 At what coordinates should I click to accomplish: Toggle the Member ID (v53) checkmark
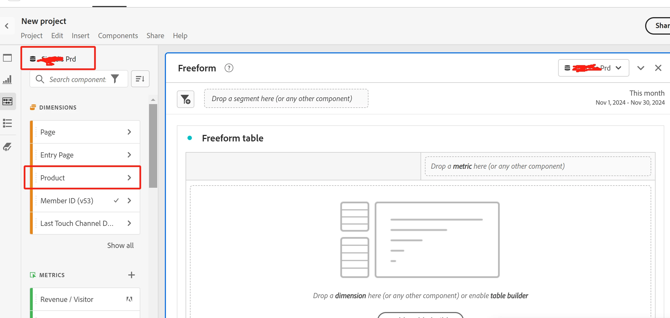[116, 201]
